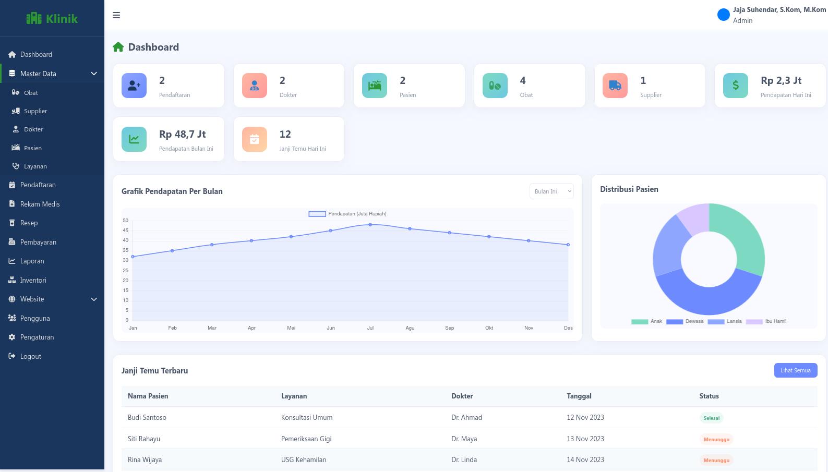828x472 pixels.
Task: Click the Janji Temu calendar icon
Action: pyautogui.click(x=255, y=139)
